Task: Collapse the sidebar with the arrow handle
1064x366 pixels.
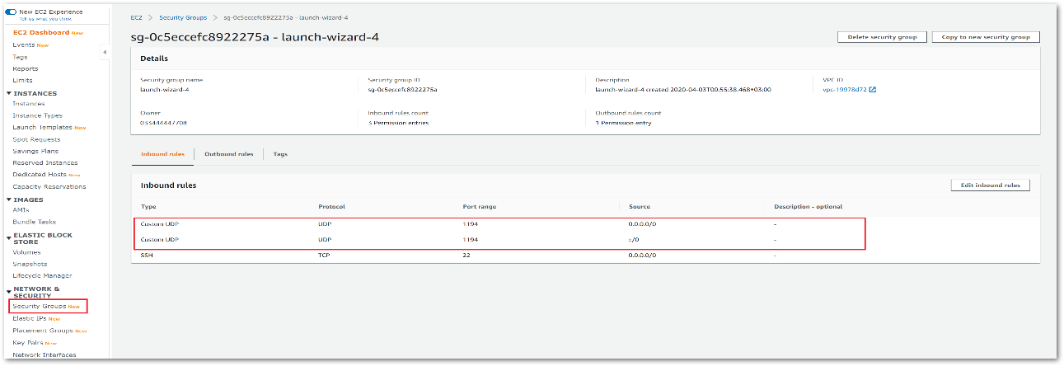Action: pos(105,53)
